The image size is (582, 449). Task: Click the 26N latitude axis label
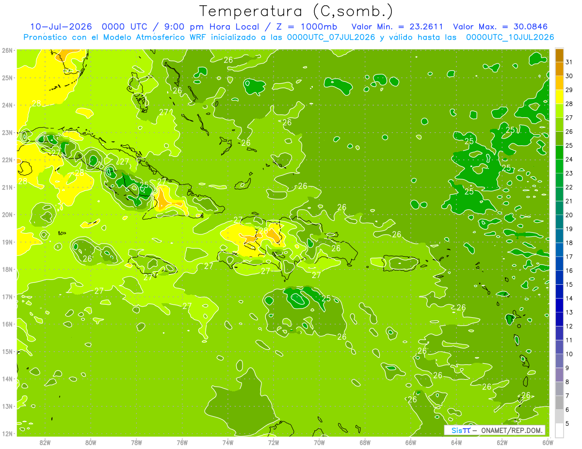(x=7, y=50)
